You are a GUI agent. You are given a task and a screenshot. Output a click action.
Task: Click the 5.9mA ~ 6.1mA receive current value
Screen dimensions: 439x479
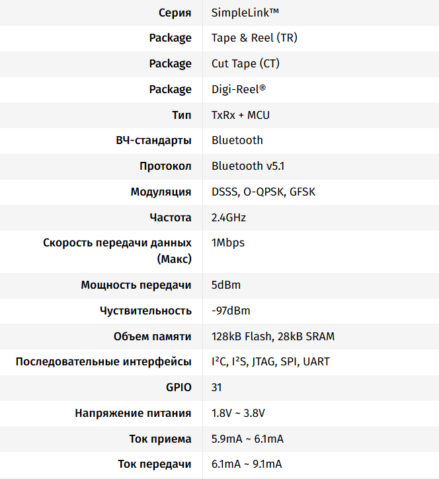[x=247, y=439]
